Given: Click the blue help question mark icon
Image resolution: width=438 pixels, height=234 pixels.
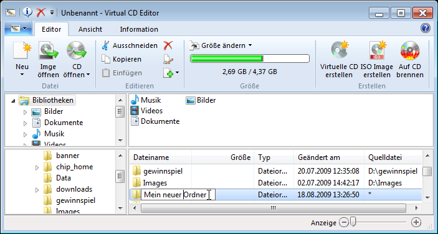Looking at the screenshot, I should pyautogui.click(x=425, y=28).
